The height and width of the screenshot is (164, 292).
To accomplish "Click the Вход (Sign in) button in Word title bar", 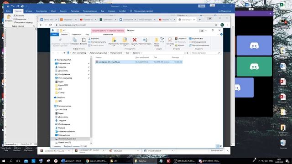I will [202, 6].
